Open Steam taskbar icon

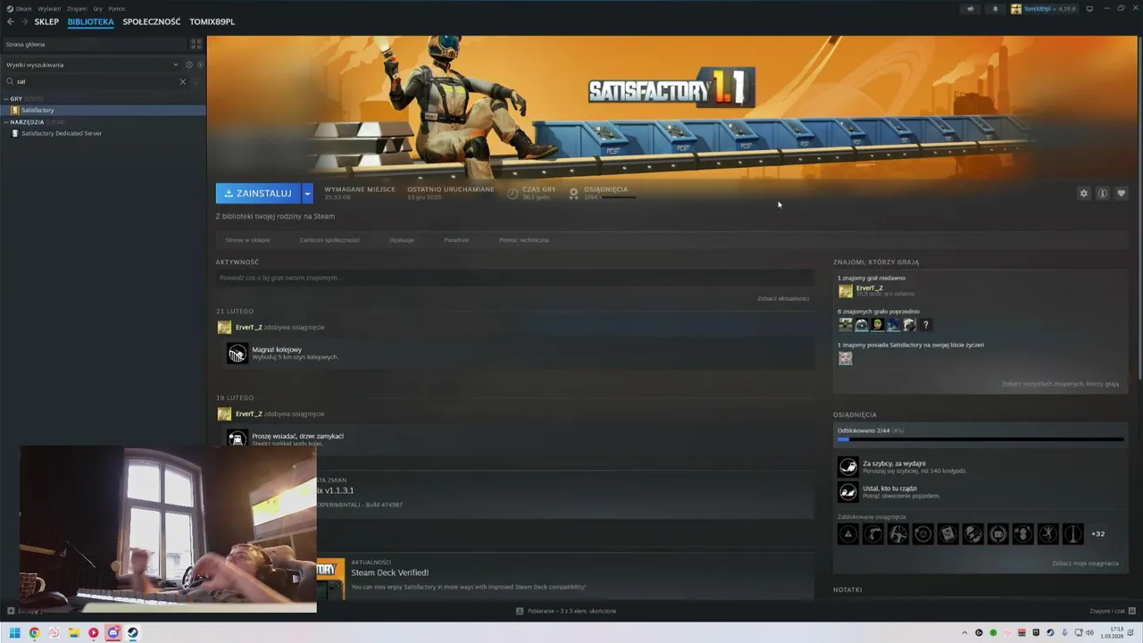click(132, 633)
